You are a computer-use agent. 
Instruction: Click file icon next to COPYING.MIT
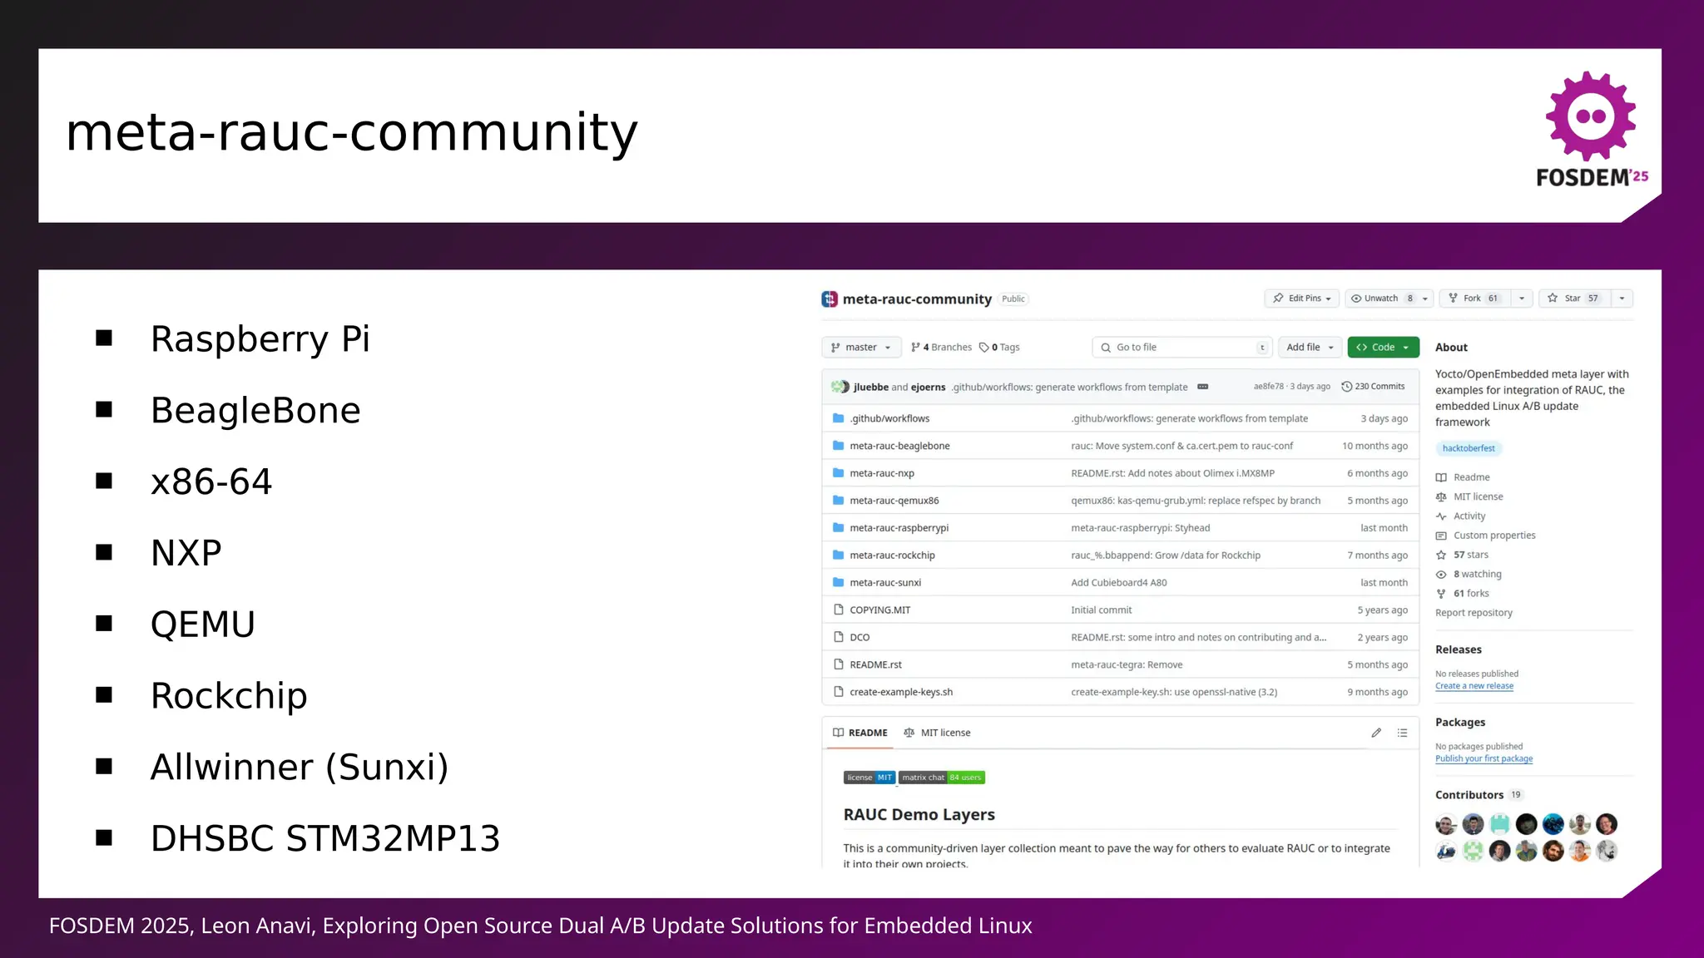(x=838, y=610)
